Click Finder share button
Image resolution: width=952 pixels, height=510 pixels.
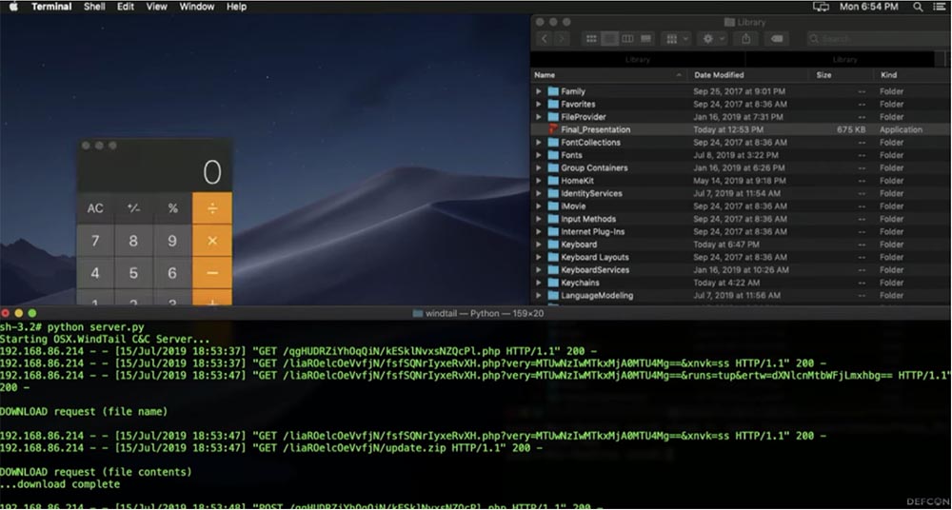point(746,39)
